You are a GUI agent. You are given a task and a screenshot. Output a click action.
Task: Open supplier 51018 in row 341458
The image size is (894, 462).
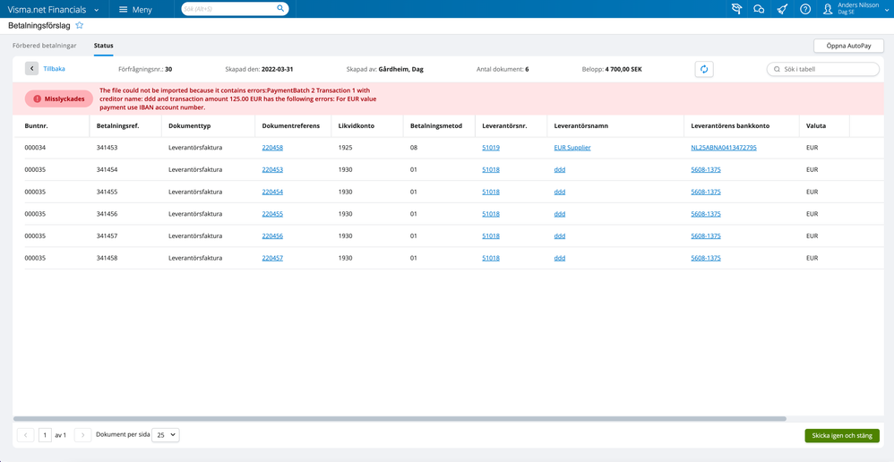(491, 258)
